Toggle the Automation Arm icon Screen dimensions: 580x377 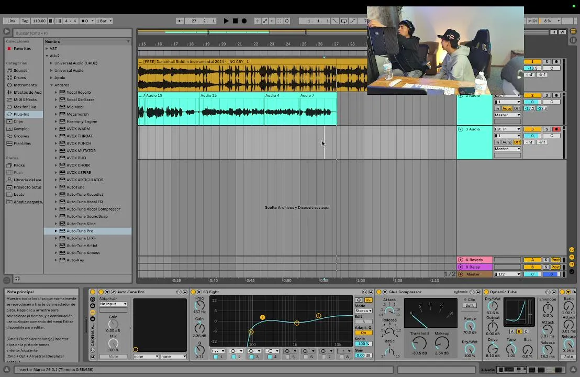(x=265, y=21)
